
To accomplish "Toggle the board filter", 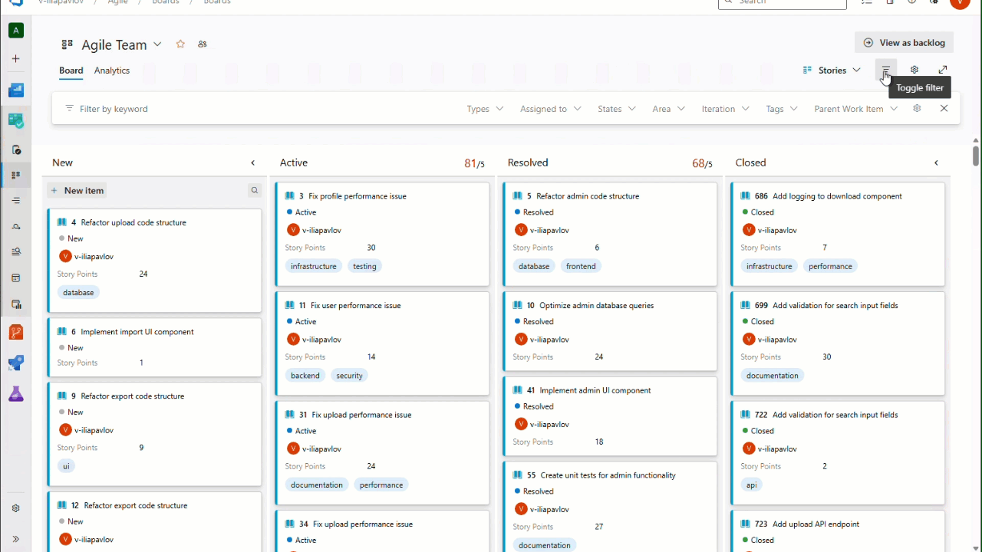I will (x=885, y=70).
